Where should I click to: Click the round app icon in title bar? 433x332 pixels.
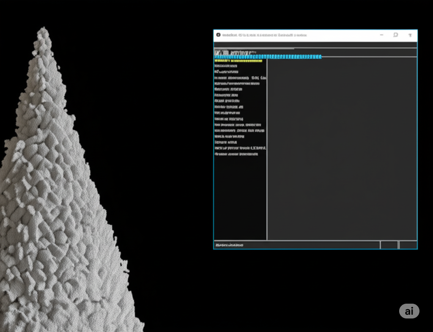tap(218, 35)
